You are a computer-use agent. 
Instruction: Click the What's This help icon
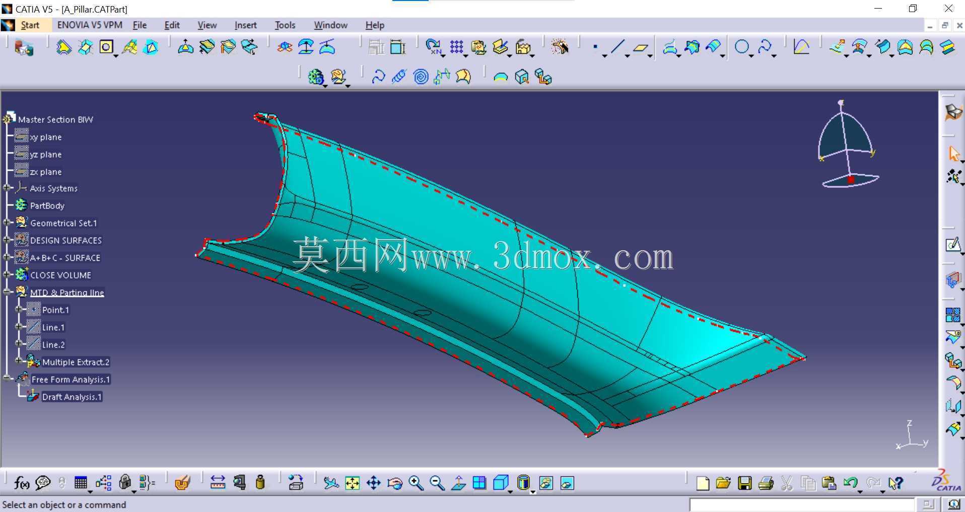point(895,483)
